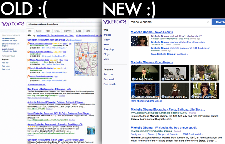Click the ethiopian restaurant san diego search box
The height and width of the screenshot is (144, 225).
pos(64,24)
